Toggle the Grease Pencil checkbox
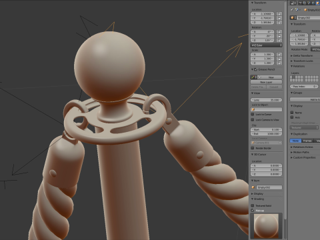This screenshot has width=320, height=240. 255,69
